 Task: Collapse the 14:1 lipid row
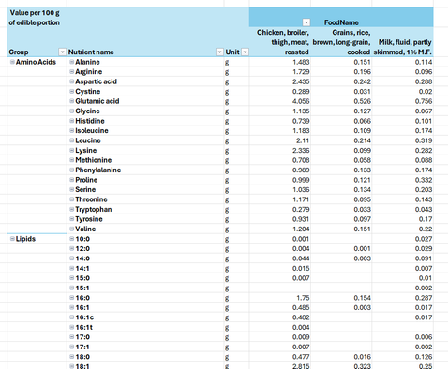72,268
